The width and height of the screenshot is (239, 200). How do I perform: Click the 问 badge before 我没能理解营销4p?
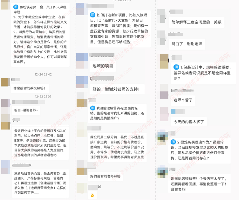(x=92, y=108)
